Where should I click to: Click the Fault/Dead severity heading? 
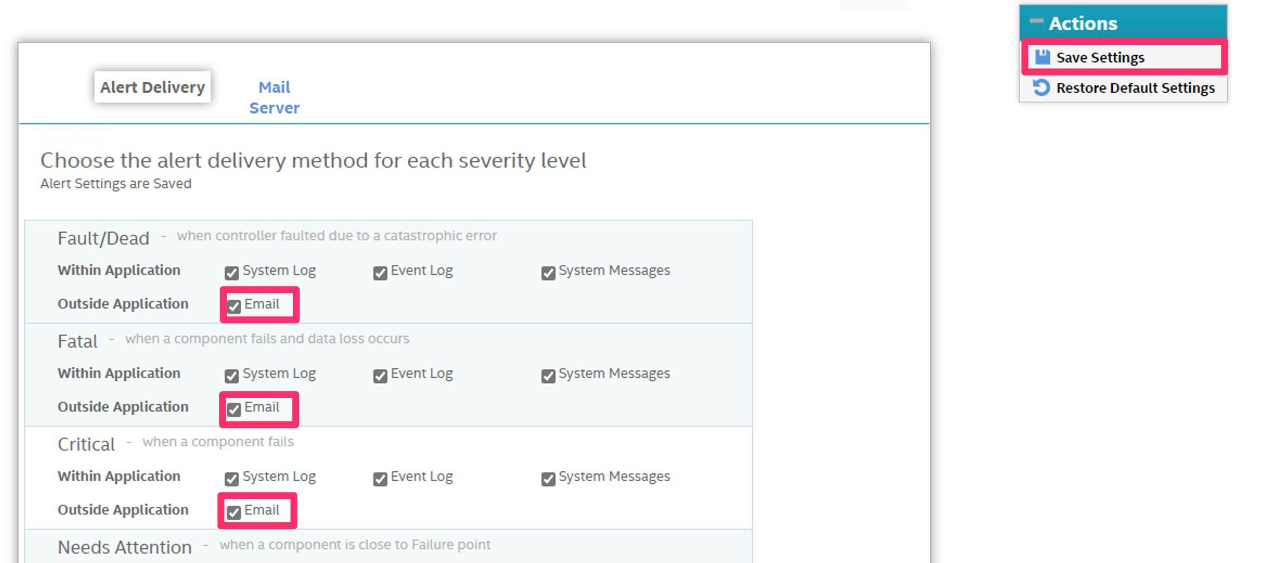pyautogui.click(x=103, y=238)
